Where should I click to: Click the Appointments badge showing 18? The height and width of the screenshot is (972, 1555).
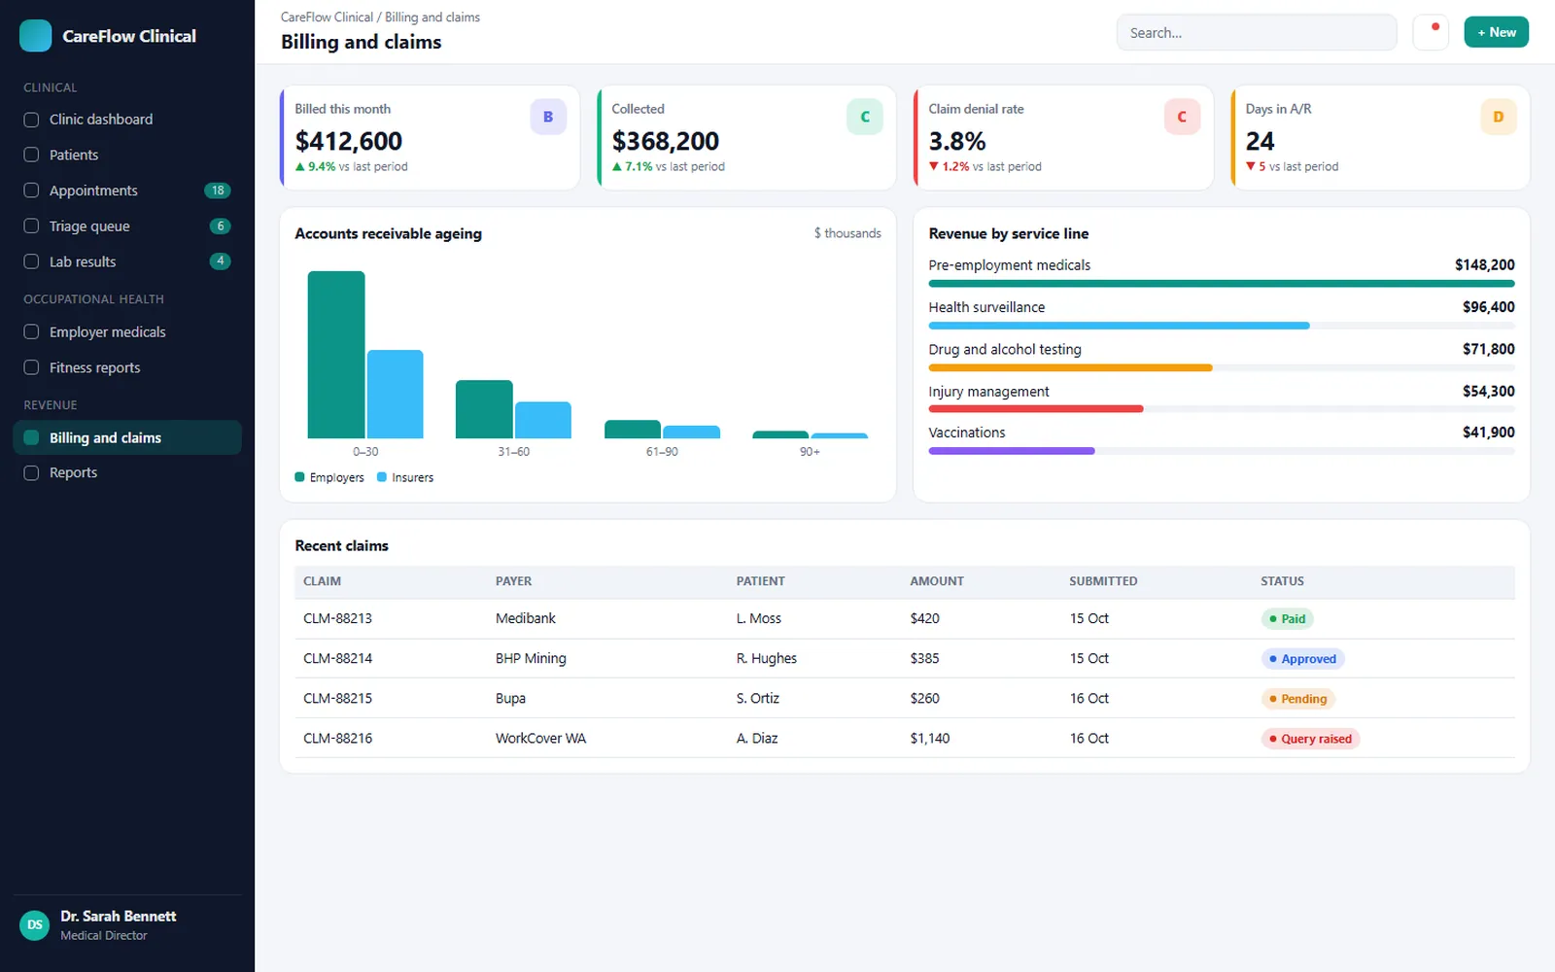tap(218, 191)
